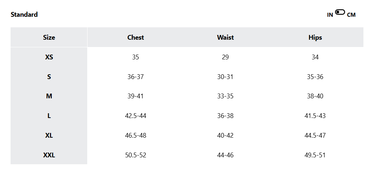The width and height of the screenshot is (374, 173).
Task: Click the Size column header
Action: 49,38
